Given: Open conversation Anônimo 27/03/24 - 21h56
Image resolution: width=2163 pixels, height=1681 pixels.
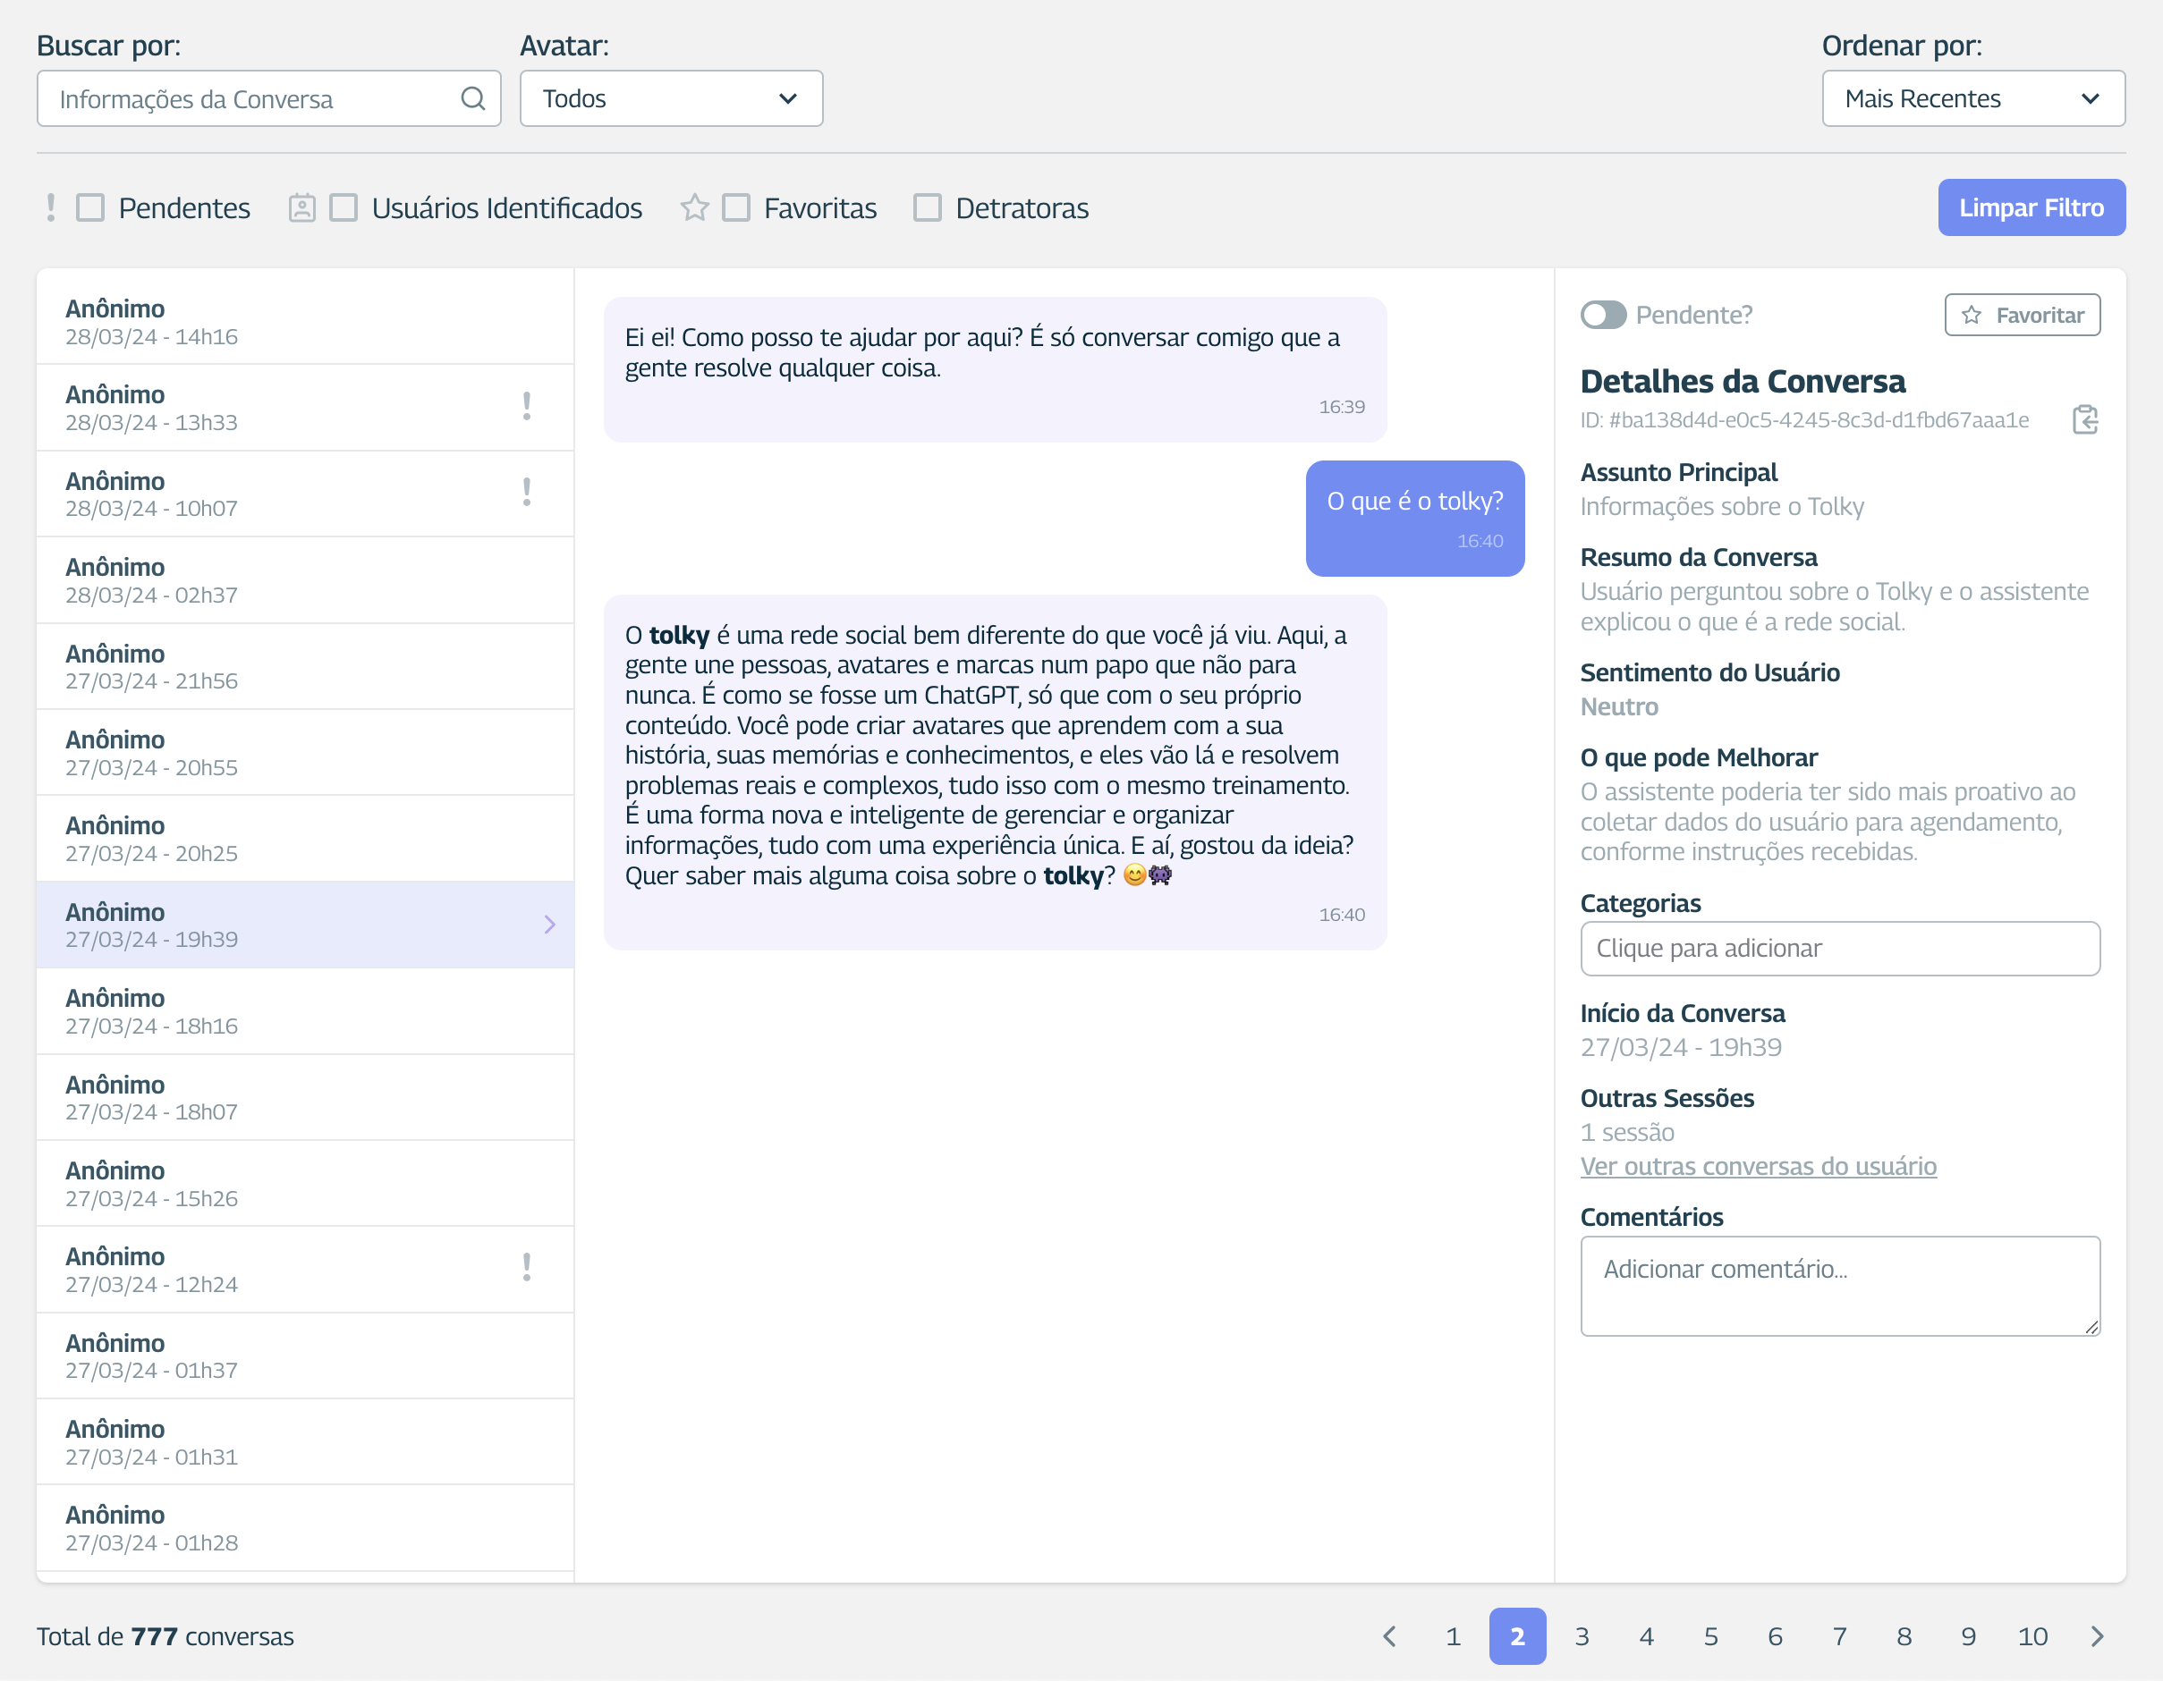Looking at the screenshot, I should pos(305,666).
